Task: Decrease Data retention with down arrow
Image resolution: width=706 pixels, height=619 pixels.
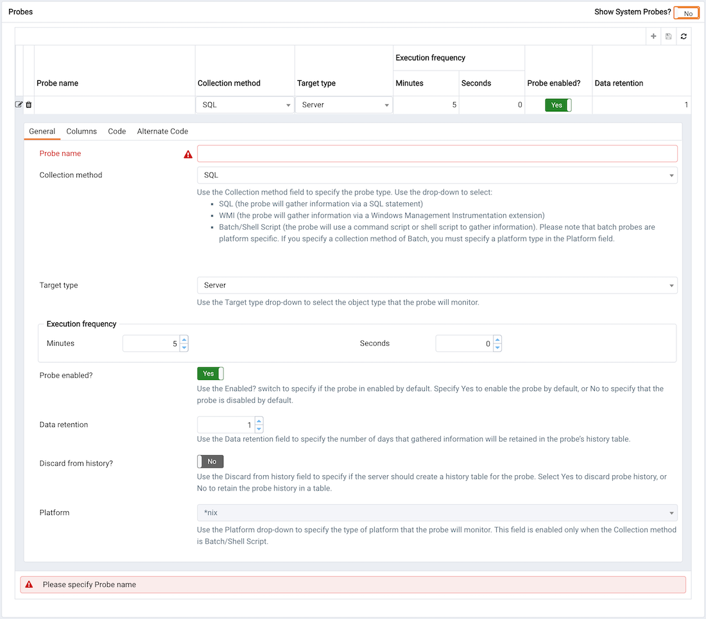Action: (x=259, y=429)
